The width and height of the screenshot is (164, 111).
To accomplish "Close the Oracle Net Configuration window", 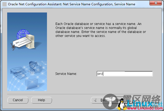I will (x=156, y=3).
